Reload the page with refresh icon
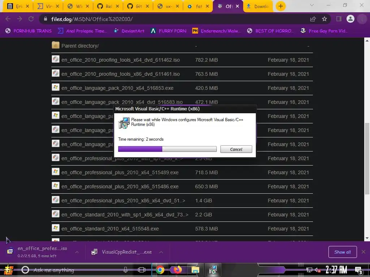The width and height of the screenshot is (370, 277). click(31, 19)
